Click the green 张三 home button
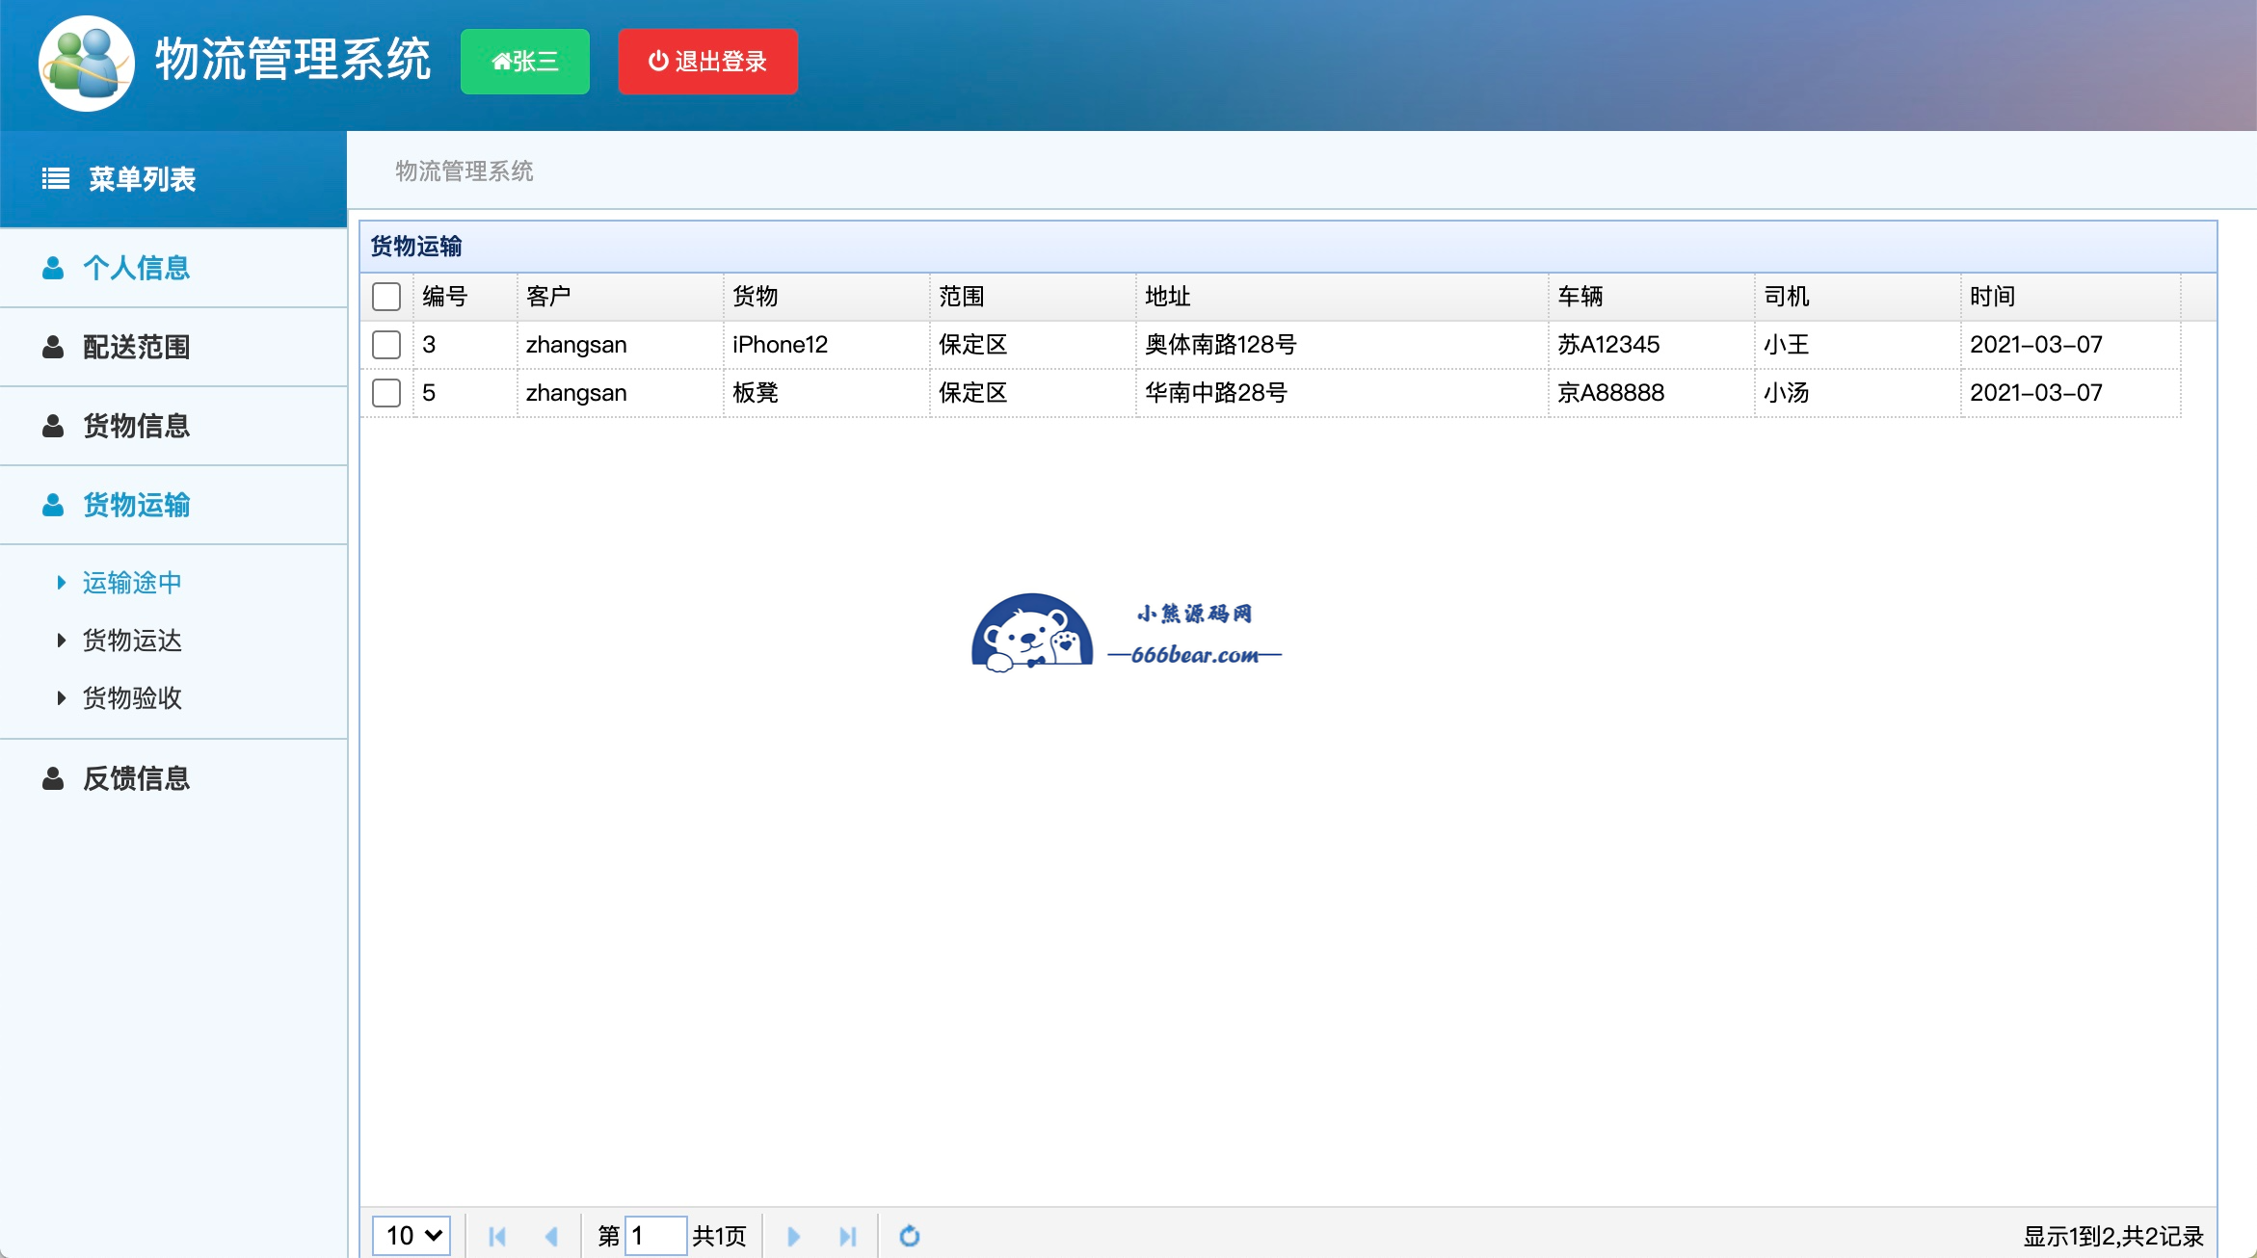The image size is (2257, 1258). pos(525,62)
